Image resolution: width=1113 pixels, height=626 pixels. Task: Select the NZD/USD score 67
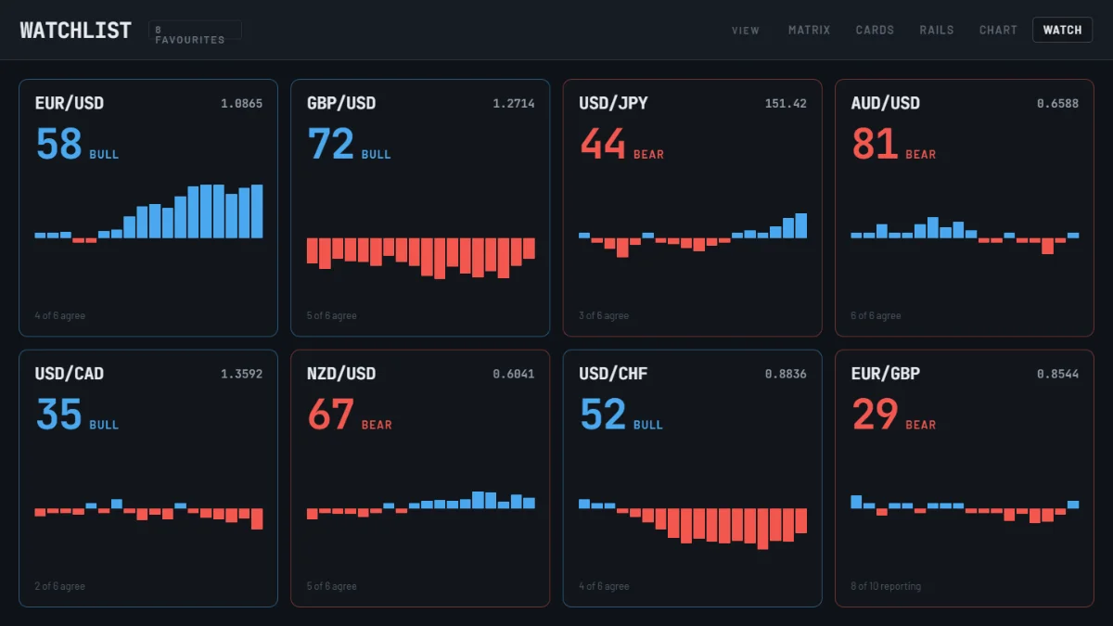[331, 415]
